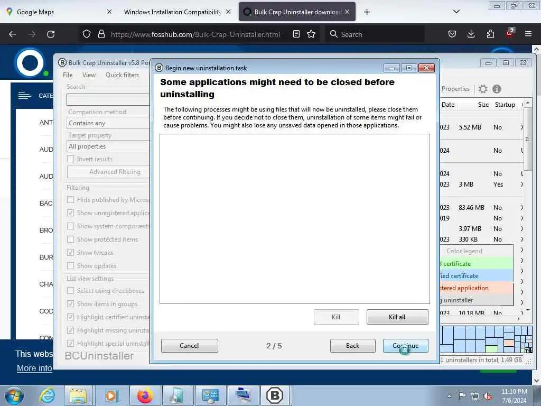Viewport: 541px width, 406px height.
Task: Click Continue in the uninstallation task dialog
Action: tap(405, 346)
